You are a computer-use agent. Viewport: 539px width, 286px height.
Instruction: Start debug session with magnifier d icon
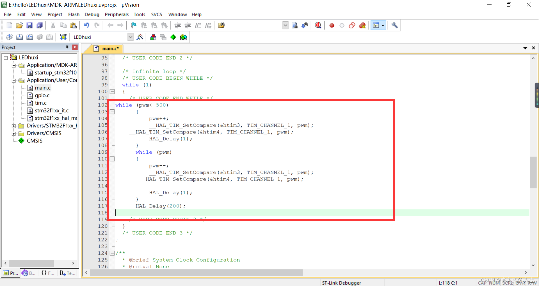tap(318, 26)
